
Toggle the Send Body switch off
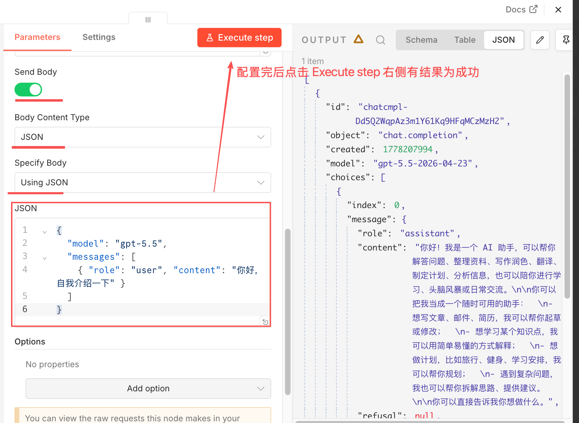point(28,90)
